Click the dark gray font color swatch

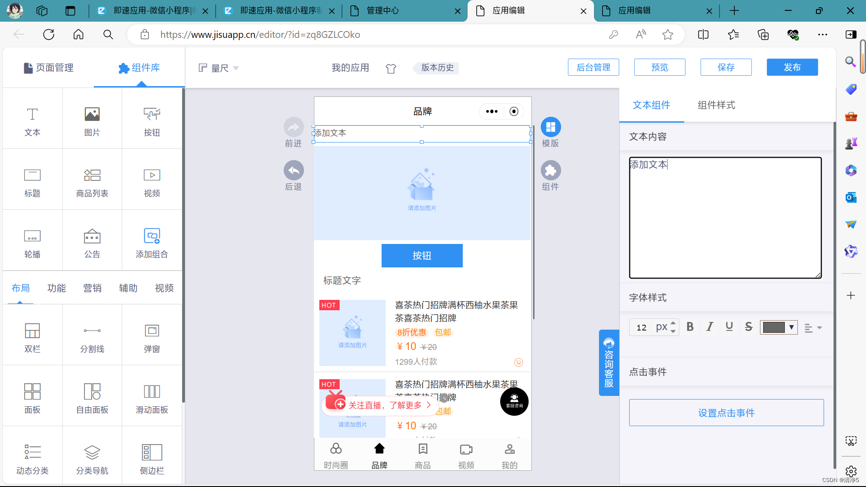click(774, 327)
